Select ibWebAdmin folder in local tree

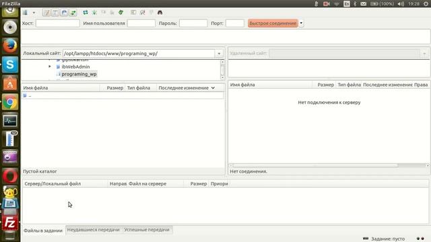(x=75, y=67)
